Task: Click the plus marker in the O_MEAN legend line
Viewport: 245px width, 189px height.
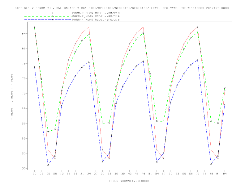Action: [x=53, y=13]
